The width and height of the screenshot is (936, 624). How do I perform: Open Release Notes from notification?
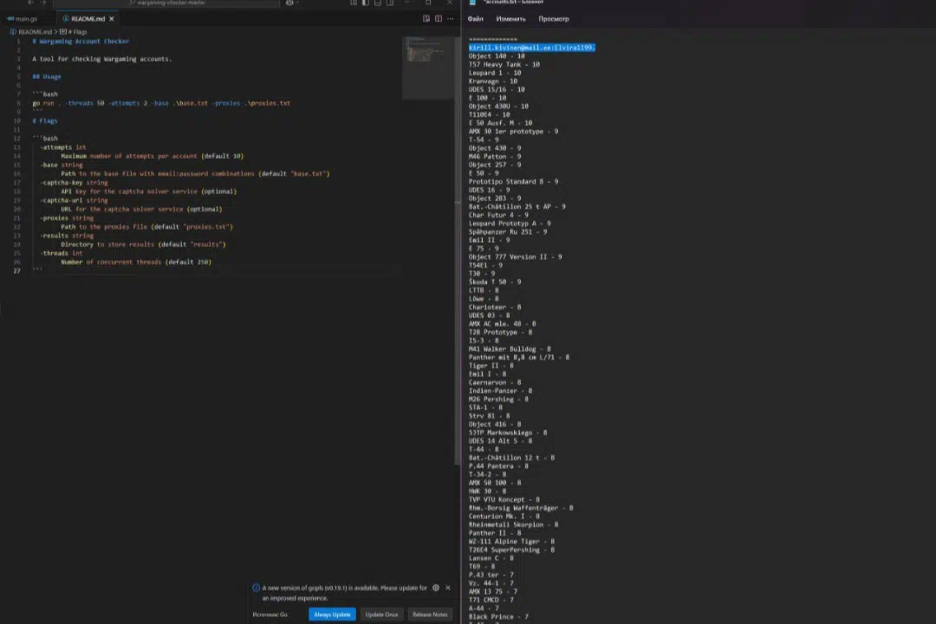click(x=430, y=614)
